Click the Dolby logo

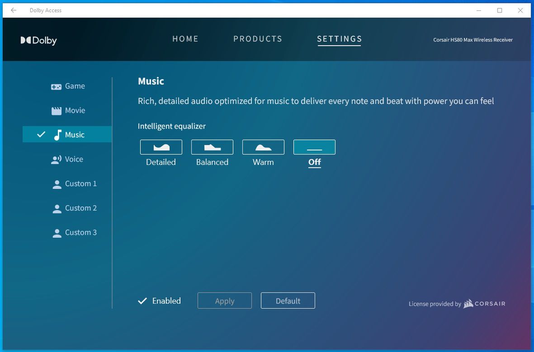point(38,40)
